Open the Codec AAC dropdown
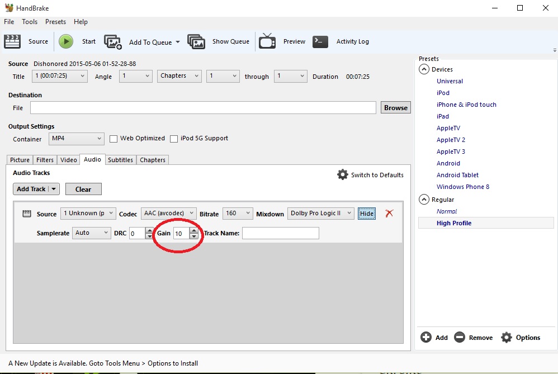Image resolution: width=558 pixels, height=374 pixels. [169, 213]
